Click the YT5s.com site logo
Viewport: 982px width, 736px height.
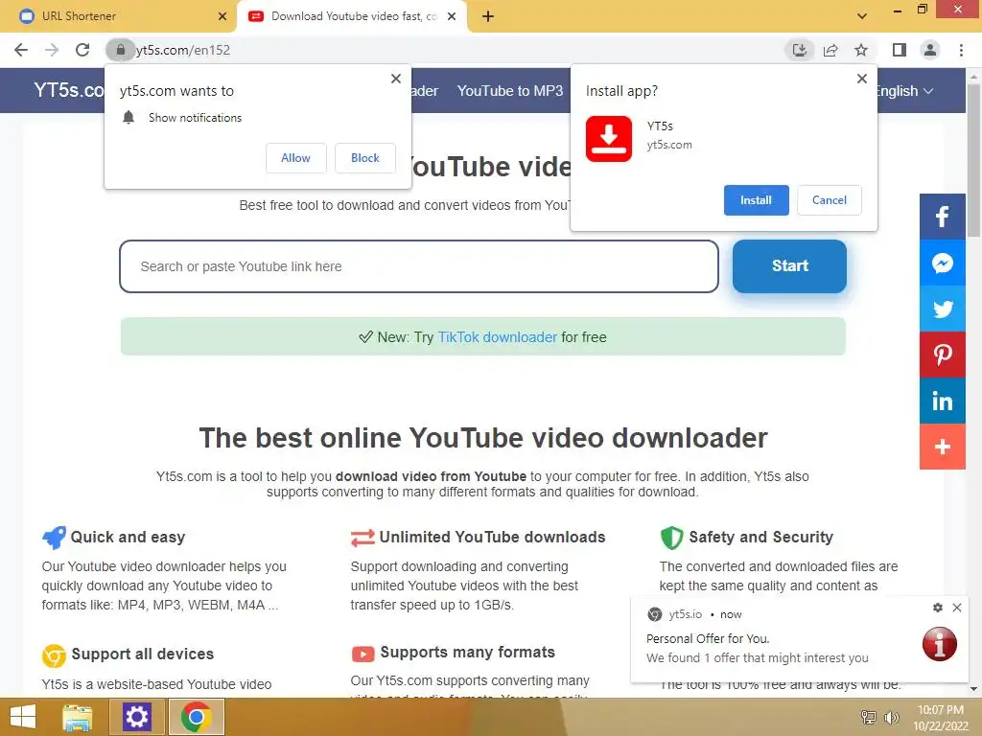pos(69,90)
